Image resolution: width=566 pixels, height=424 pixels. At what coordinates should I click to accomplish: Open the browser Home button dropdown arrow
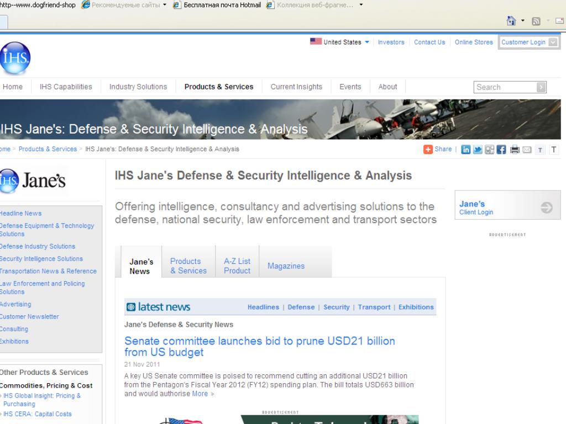pos(523,20)
